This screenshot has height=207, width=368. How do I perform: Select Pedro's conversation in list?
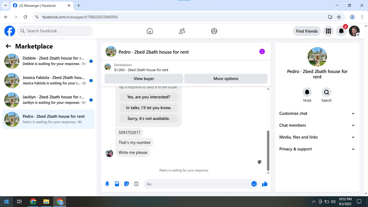tap(48, 119)
